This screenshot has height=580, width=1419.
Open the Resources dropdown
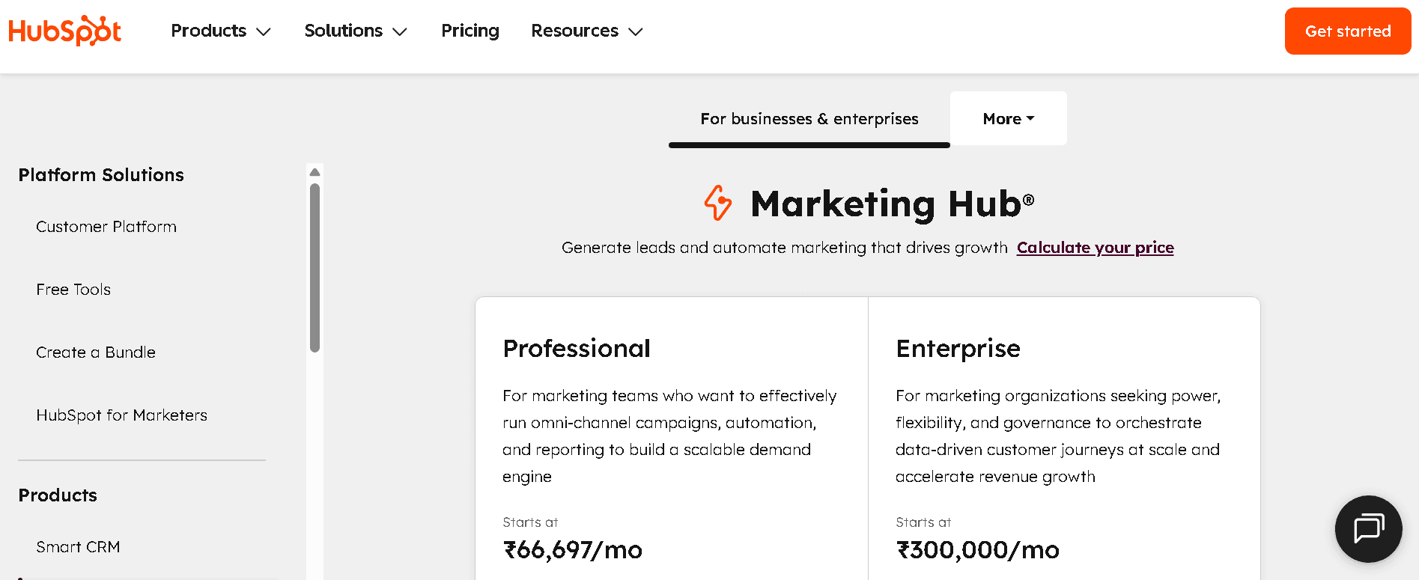(586, 31)
